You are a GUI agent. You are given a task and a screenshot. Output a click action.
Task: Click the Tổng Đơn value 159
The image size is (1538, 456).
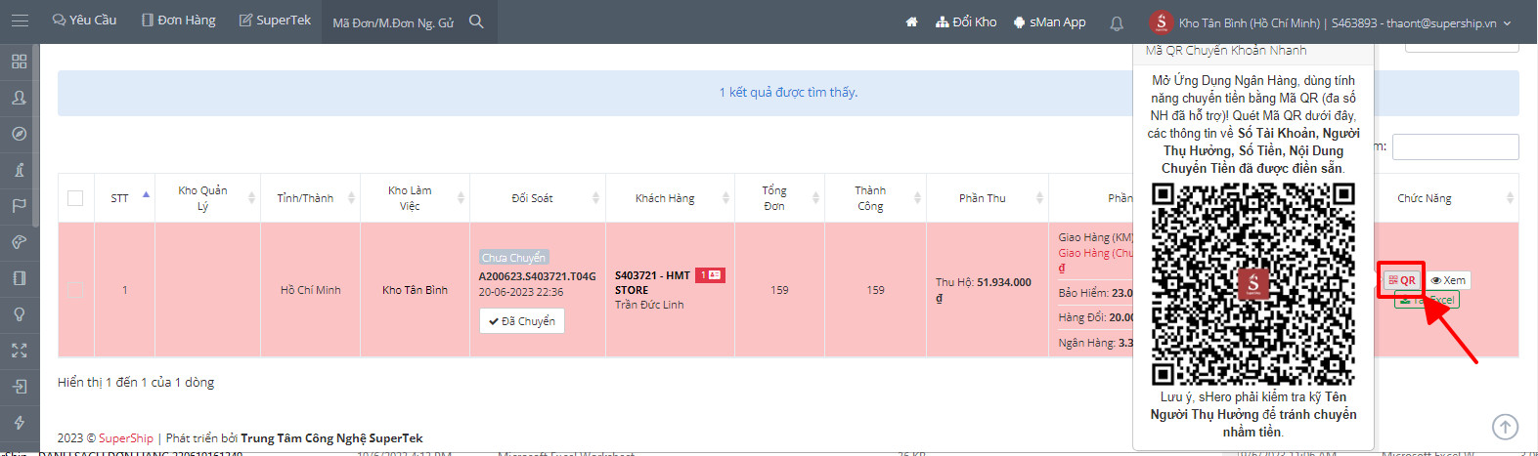[779, 290]
